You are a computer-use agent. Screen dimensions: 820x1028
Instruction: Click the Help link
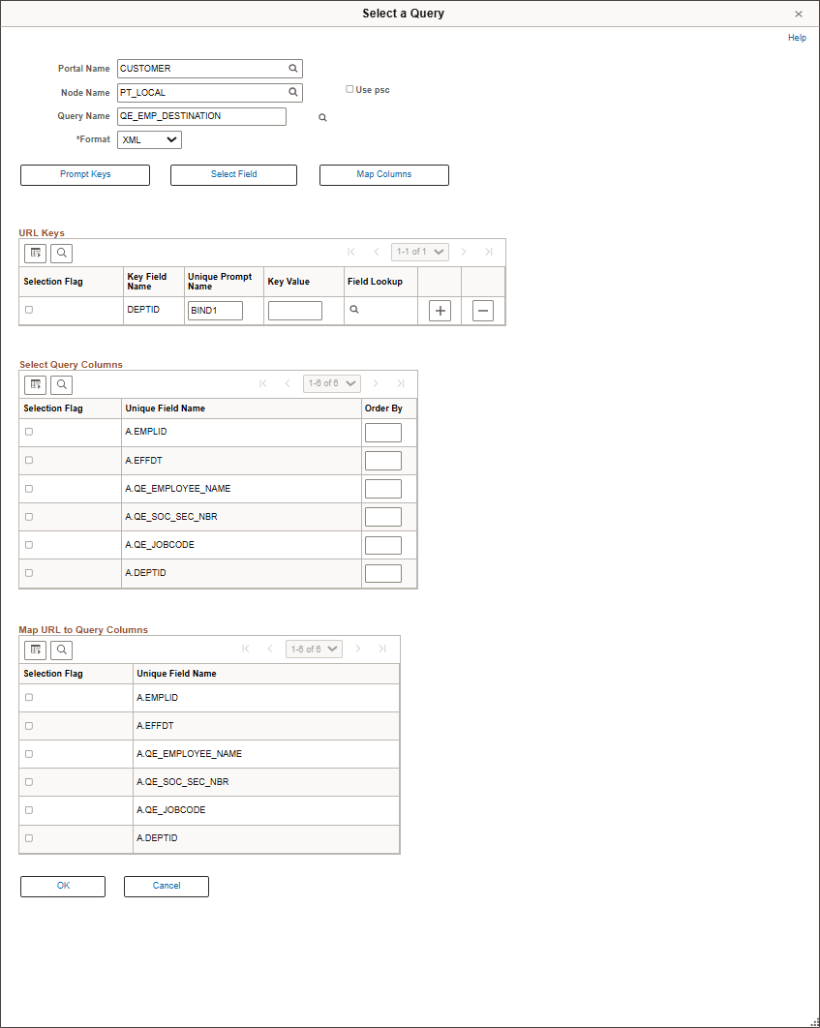tap(797, 37)
